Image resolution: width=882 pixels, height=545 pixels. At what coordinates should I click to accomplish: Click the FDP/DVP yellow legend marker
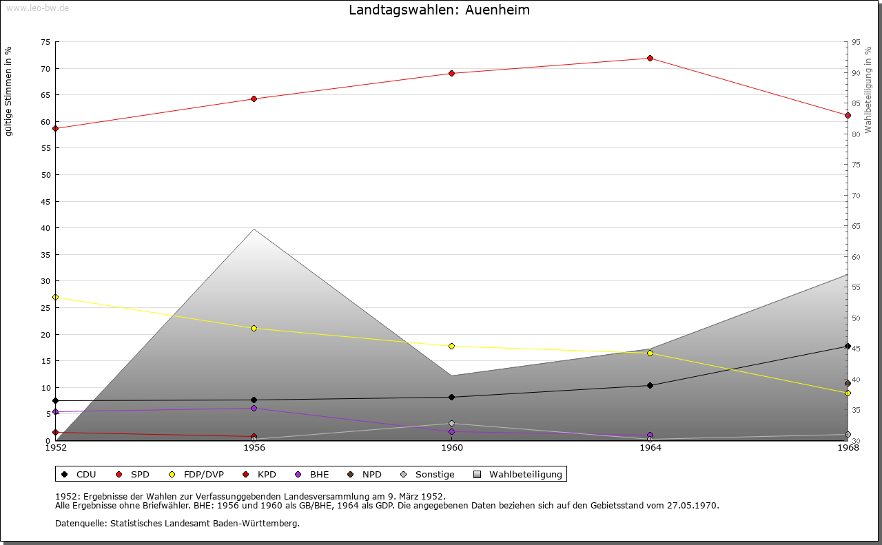point(172,474)
